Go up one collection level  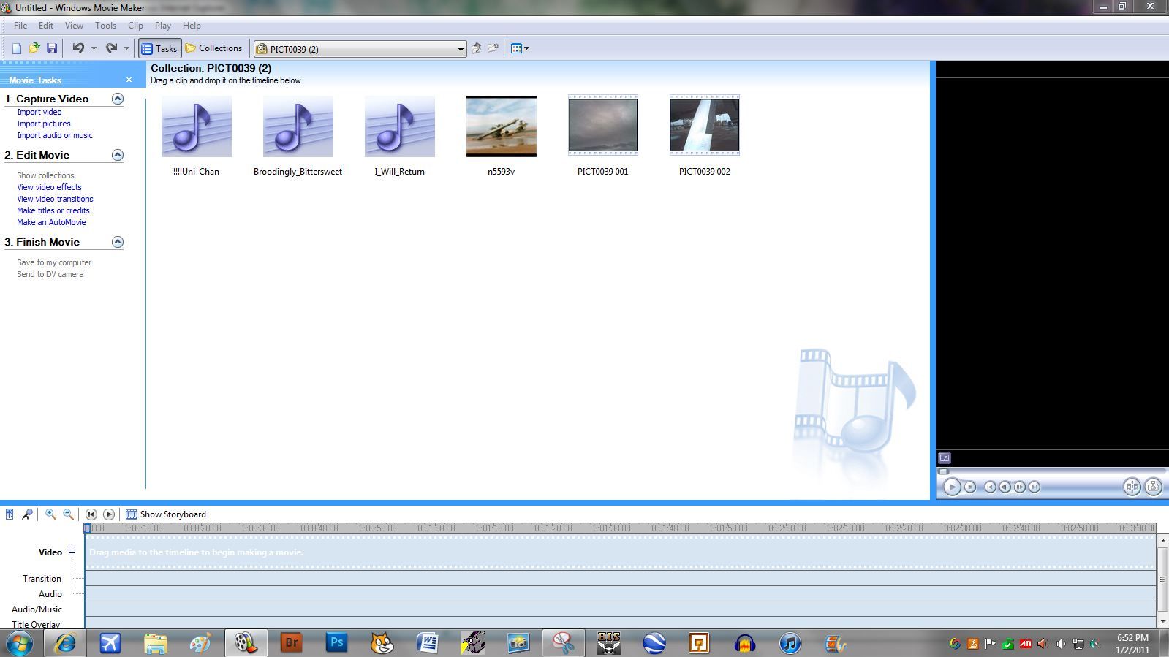(x=476, y=48)
